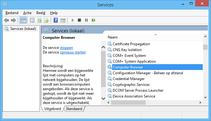211x121 pixels.
Task: Click gear icon in Services (lokaal) header
Action: point(47,30)
